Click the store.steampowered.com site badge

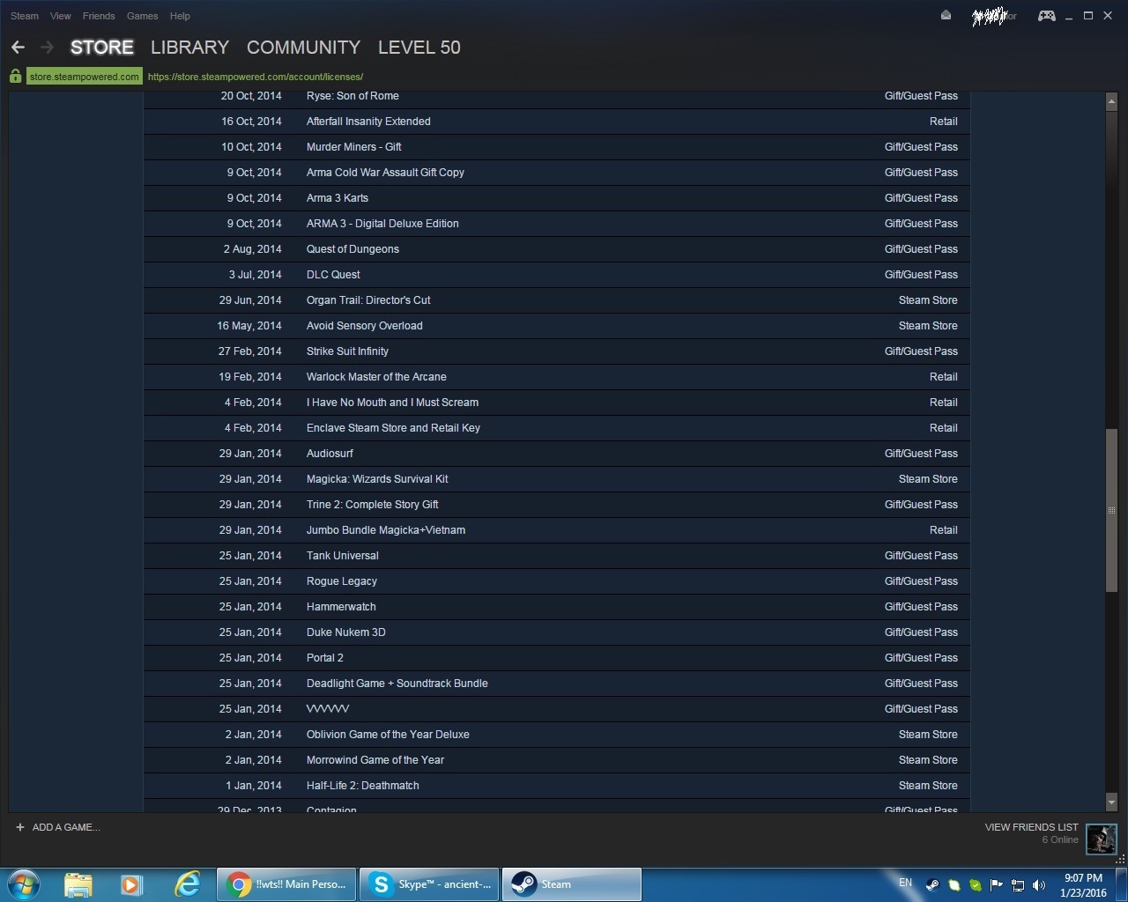(84, 77)
